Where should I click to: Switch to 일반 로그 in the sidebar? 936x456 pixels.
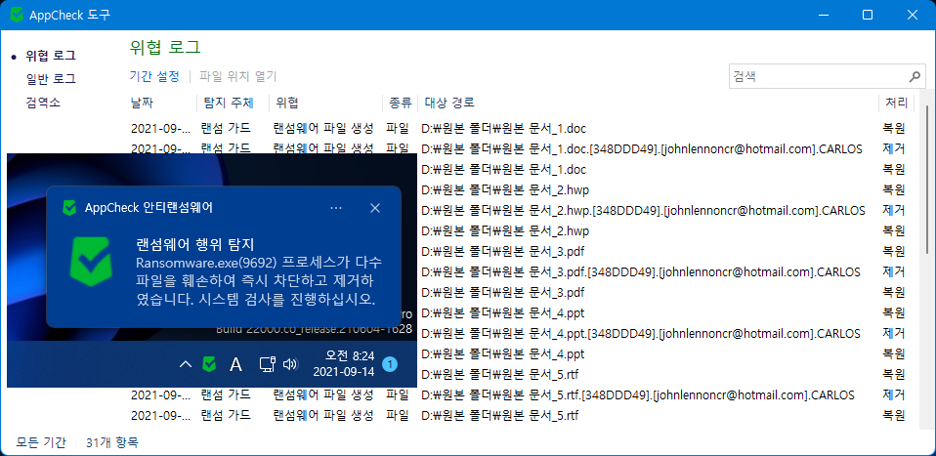pyautogui.click(x=51, y=79)
